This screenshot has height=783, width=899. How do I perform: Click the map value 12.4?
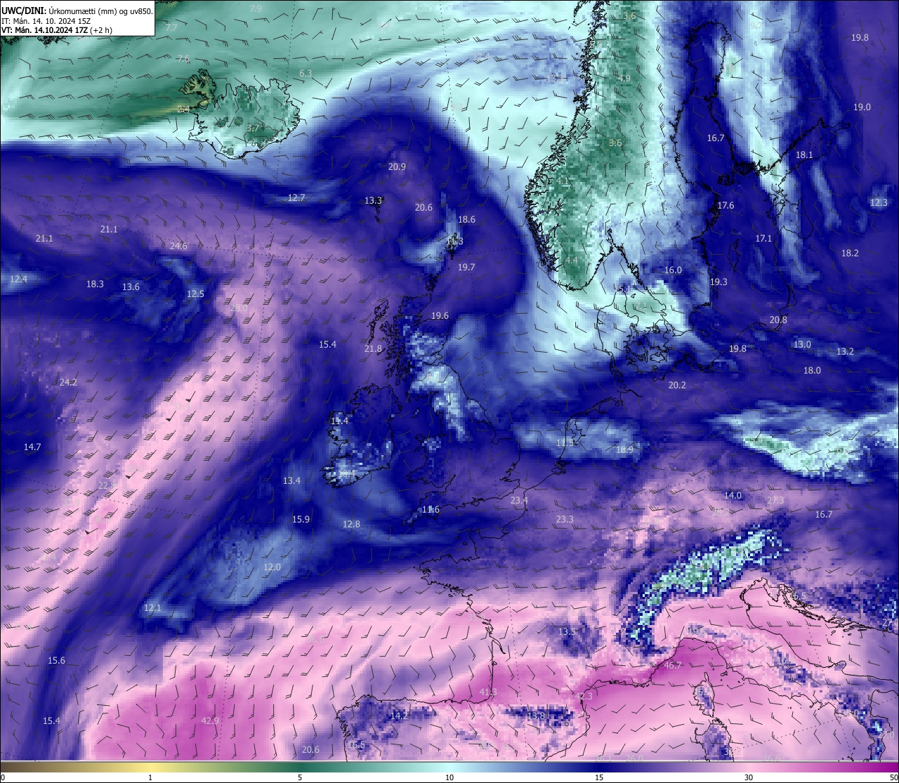[19, 279]
